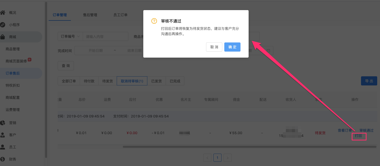Click 取消 in the dialog
The height and width of the screenshot is (166, 380).
[x=214, y=47]
